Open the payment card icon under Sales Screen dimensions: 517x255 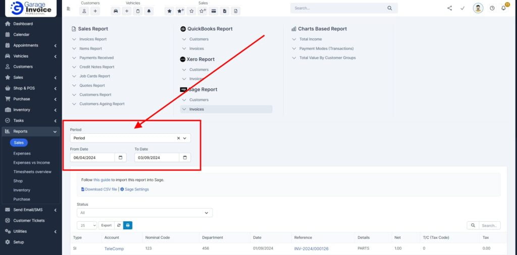click(x=214, y=11)
